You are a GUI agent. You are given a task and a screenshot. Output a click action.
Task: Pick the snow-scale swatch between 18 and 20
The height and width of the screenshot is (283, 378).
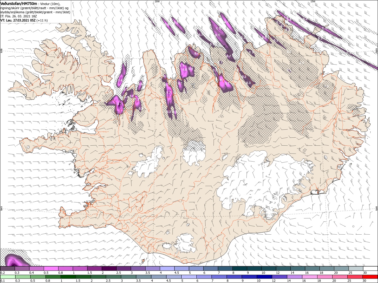click(x=327, y=269)
